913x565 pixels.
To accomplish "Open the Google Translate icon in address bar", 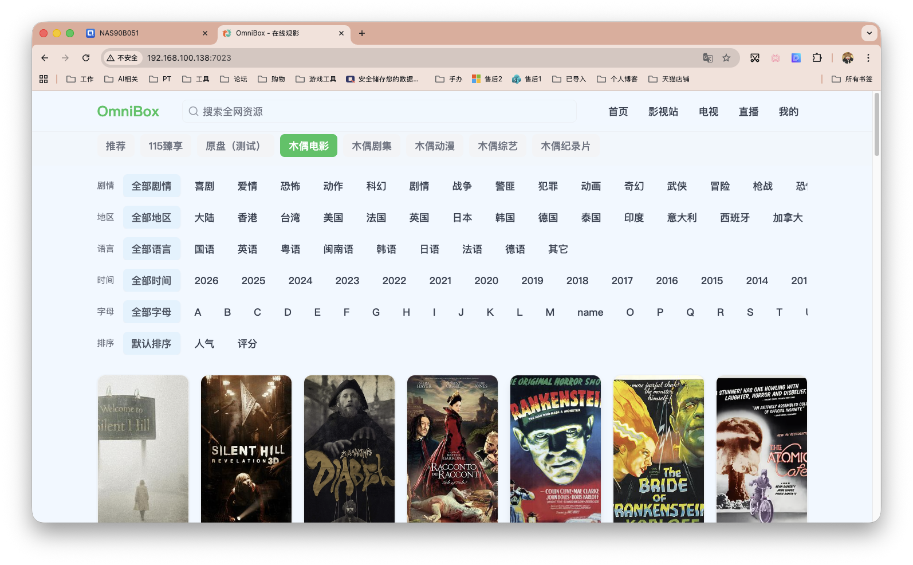I will click(708, 58).
